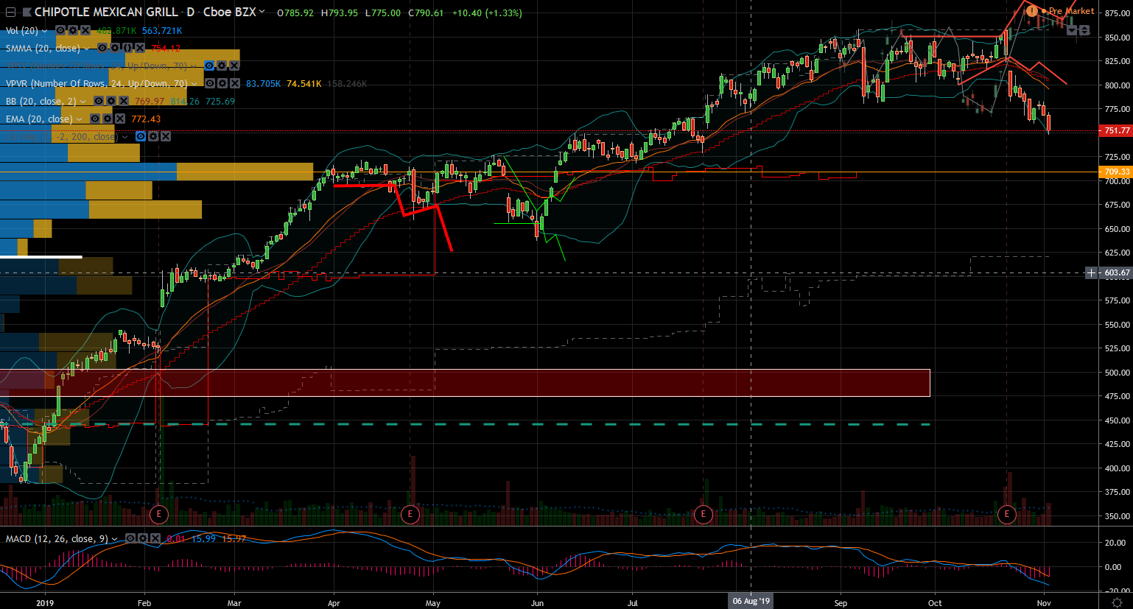Remove the Lin Reg indicator

pyautogui.click(x=166, y=136)
